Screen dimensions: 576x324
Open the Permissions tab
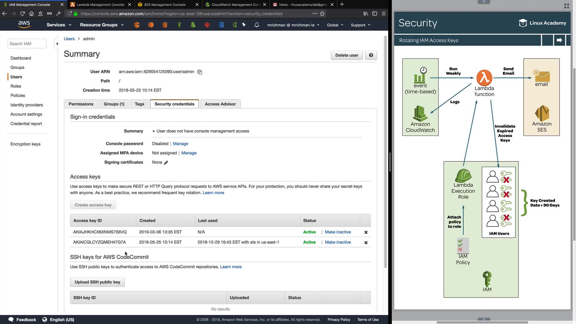[x=81, y=104]
